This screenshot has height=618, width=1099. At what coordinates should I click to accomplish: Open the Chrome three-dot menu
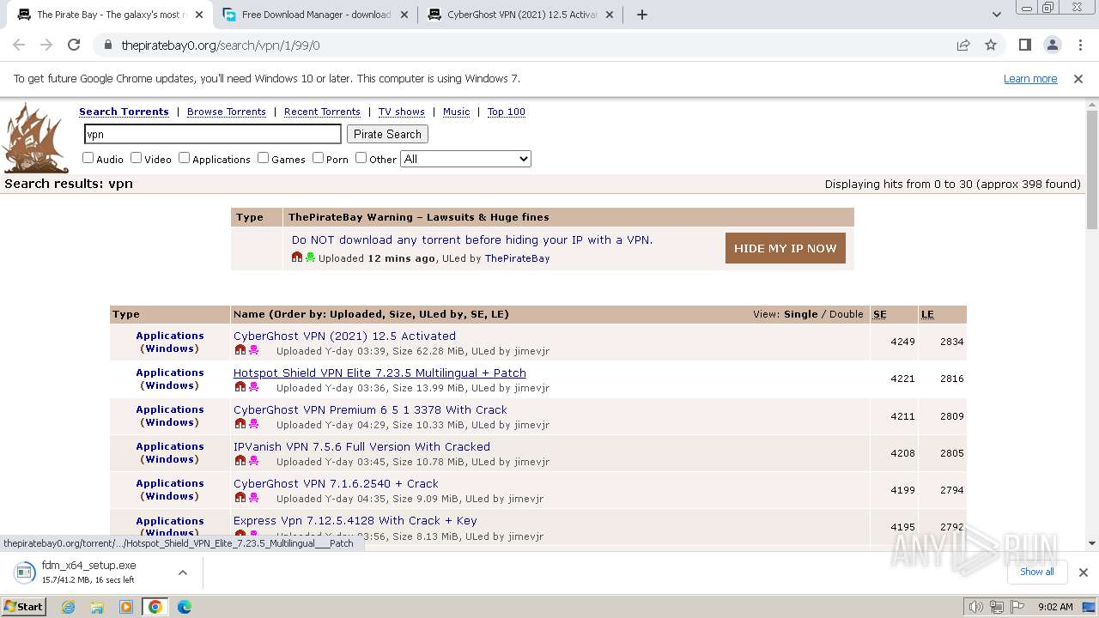pyautogui.click(x=1080, y=45)
